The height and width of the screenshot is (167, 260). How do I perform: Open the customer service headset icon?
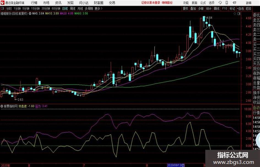(220, 3)
